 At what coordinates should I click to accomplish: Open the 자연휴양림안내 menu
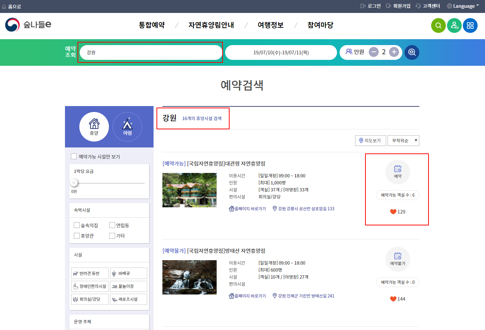[211, 25]
